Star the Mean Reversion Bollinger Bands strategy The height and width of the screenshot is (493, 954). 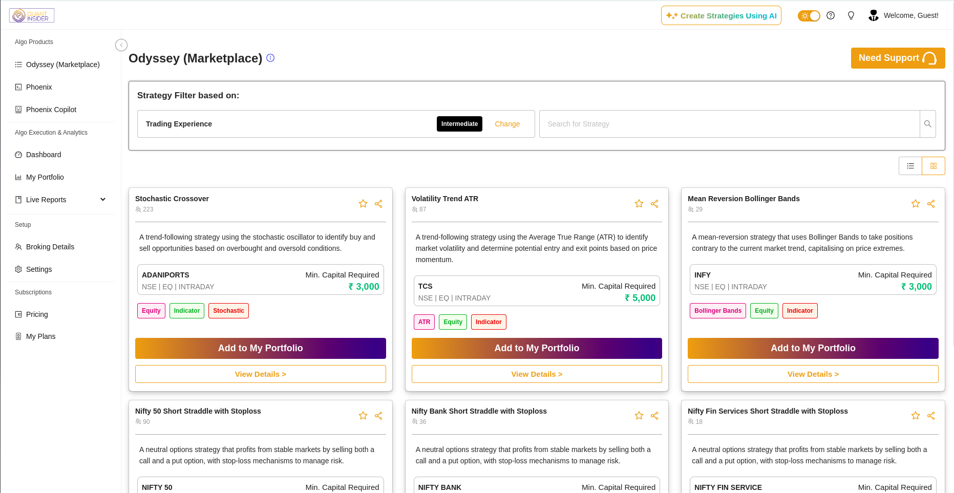point(916,204)
